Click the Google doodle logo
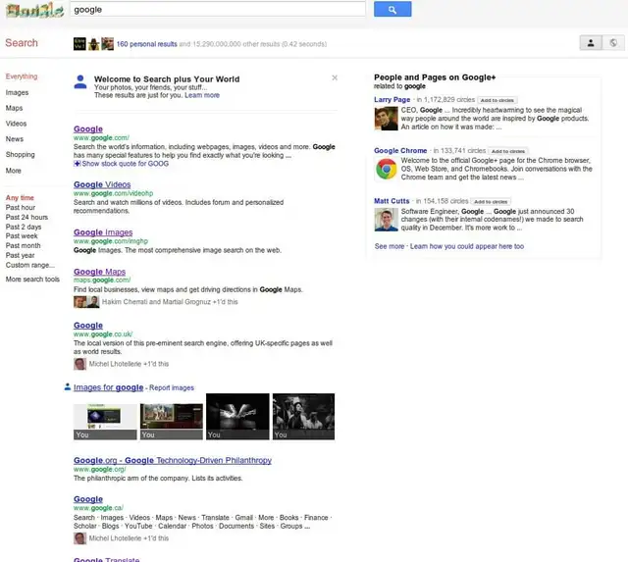Image resolution: width=628 pixels, height=562 pixels. [35, 11]
